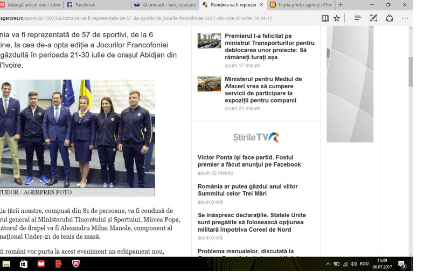
Task: Open Reading view book icon
Action: tap(325, 18)
